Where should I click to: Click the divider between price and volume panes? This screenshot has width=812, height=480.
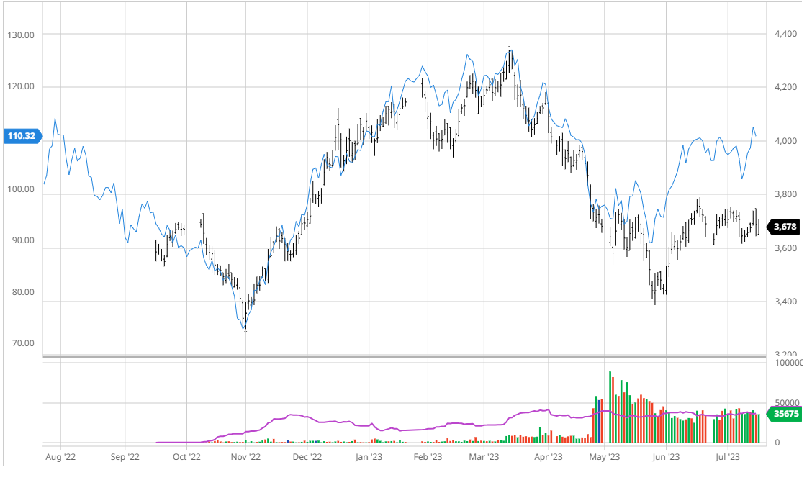coord(403,357)
